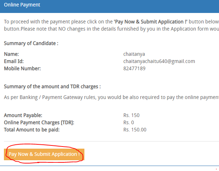Select the email chaitanyachaitu640@gmail.com text
Screen dimensions: 219x171
point(159,61)
